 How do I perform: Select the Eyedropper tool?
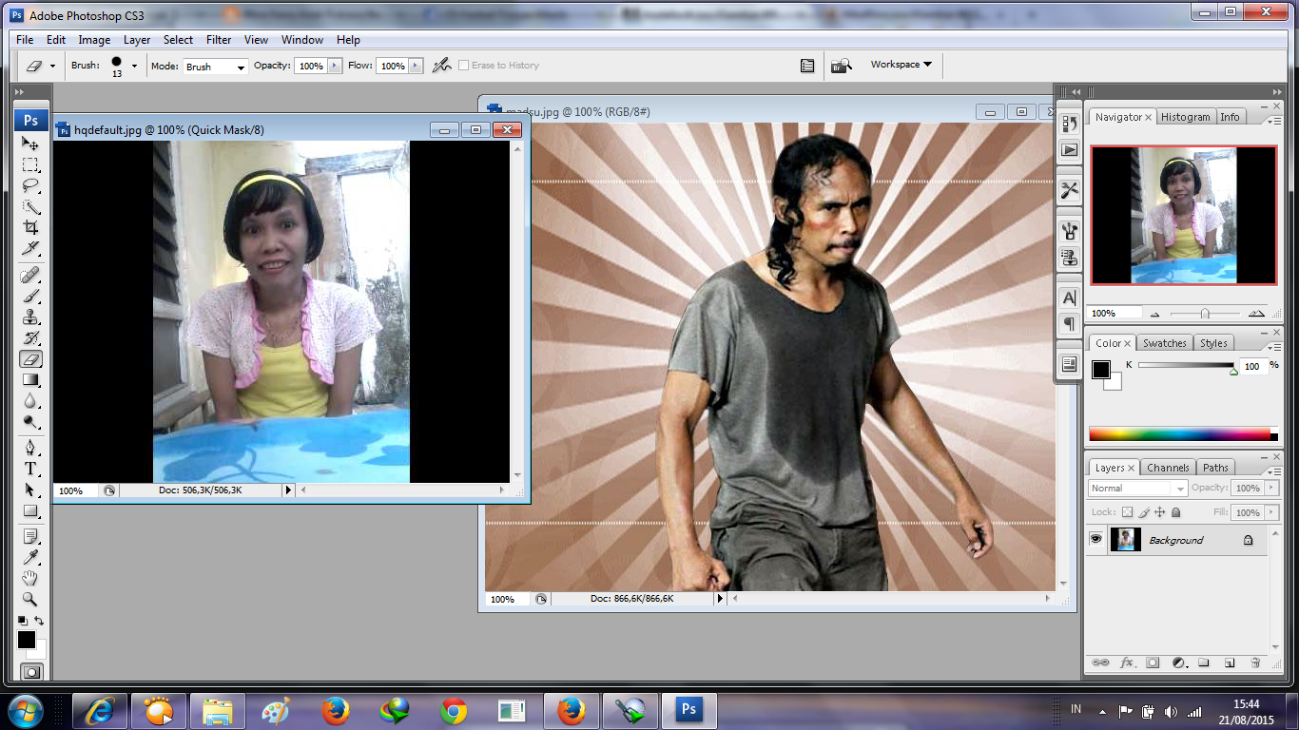point(30,557)
